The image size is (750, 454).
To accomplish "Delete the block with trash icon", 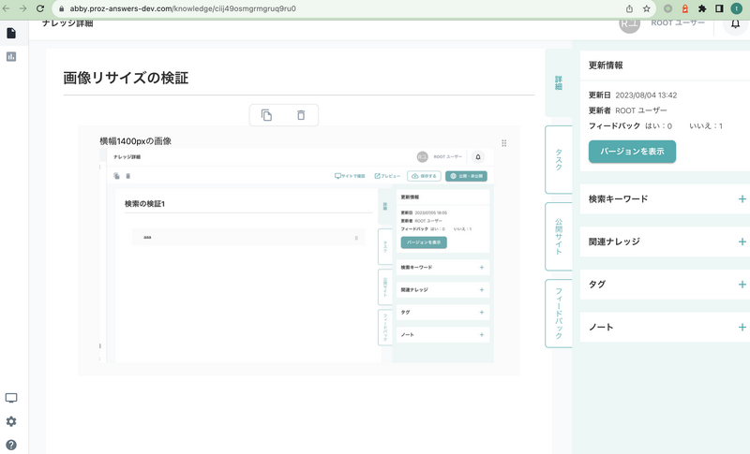I will (301, 115).
